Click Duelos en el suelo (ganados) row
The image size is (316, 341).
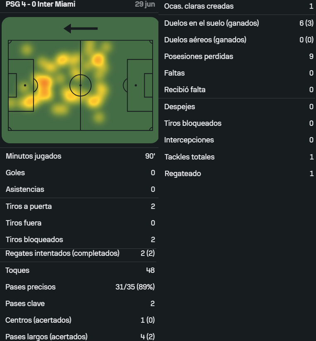pos(237,23)
